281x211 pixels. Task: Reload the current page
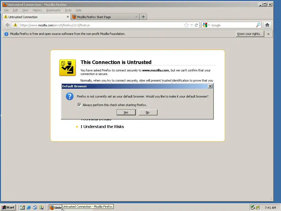196,25
